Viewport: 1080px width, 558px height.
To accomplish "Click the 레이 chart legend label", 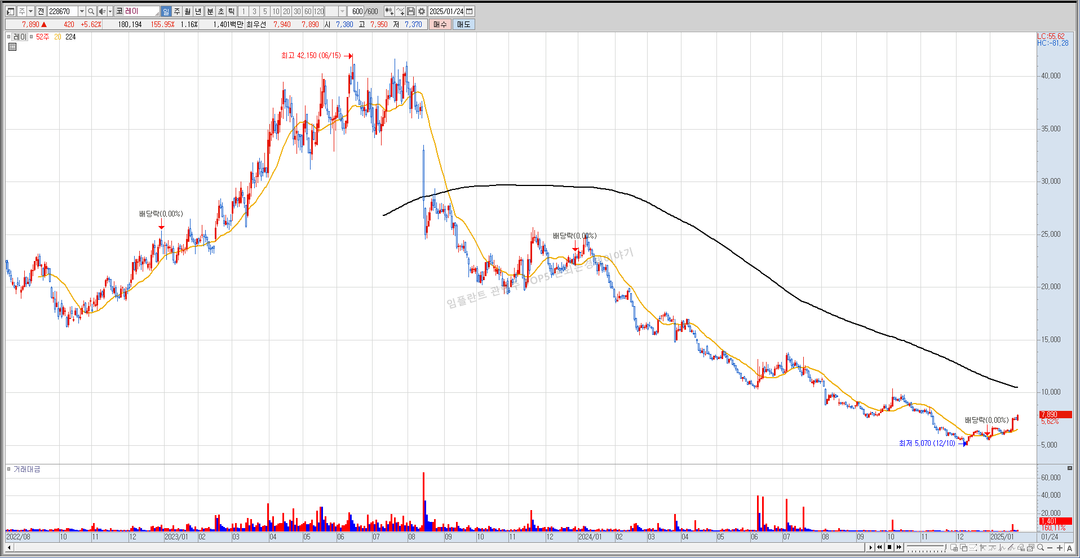I will click(x=20, y=37).
